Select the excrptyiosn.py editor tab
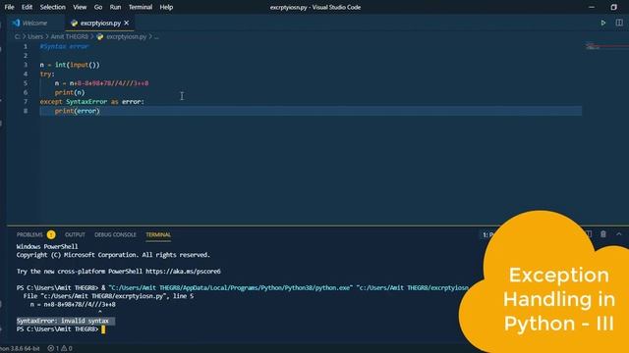629x353 pixels. pos(100,24)
